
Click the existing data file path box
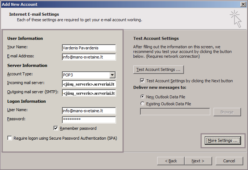coord(175,112)
